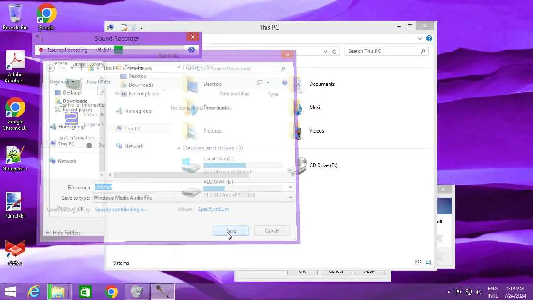Sort by the Date modified column
Screen dimensions: 533x300
tap(234, 94)
